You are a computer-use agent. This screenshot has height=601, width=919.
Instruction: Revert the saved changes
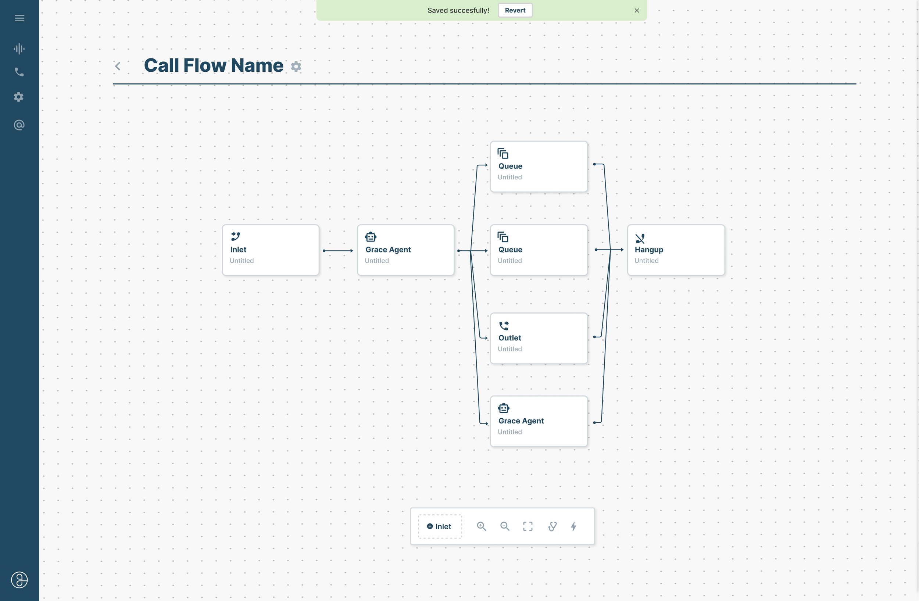(x=515, y=10)
